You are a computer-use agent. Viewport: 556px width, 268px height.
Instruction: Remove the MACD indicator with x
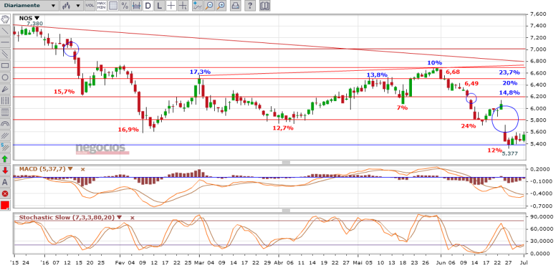pyautogui.click(x=83, y=169)
